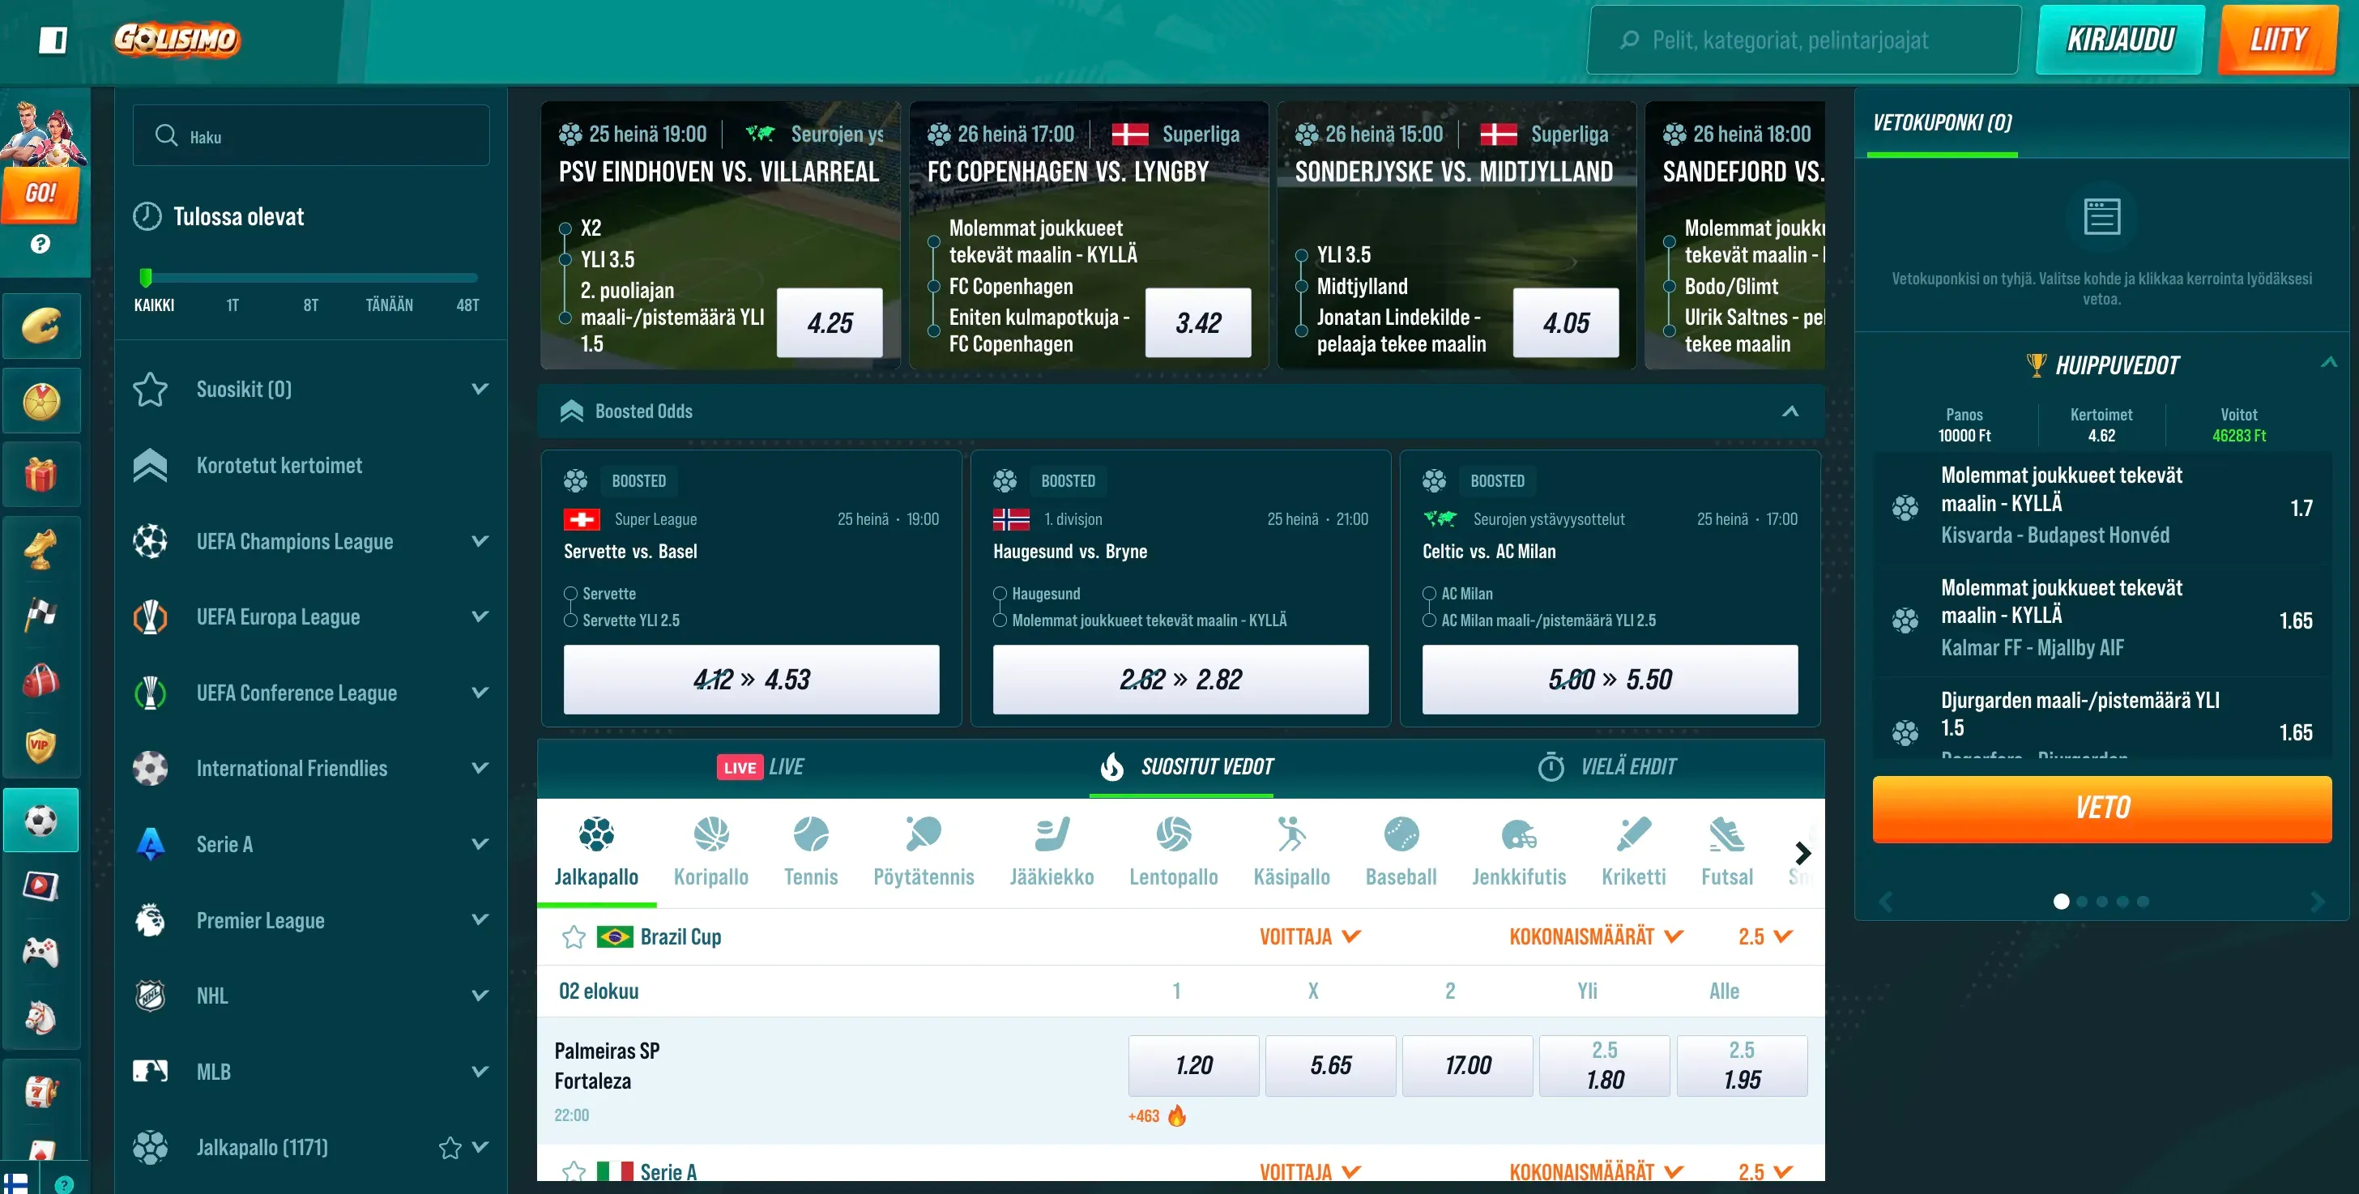Image resolution: width=2359 pixels, height=1194 pixels.
Task: Select the soccer ball sportsbook icon in sidebar
Action: [41, 821]
